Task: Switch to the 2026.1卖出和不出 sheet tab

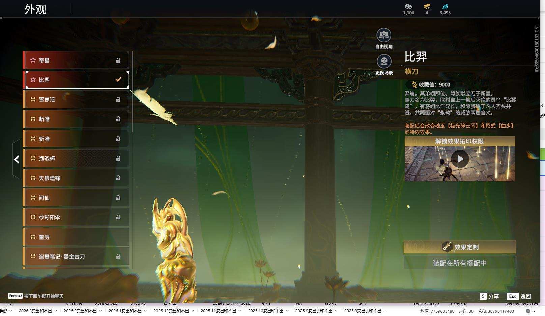Action: [x=125, y=311]
